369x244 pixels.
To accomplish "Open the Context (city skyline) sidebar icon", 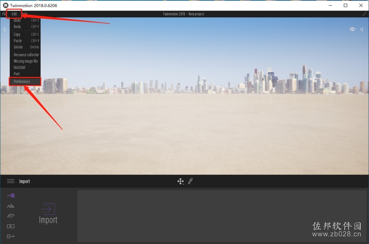I will click(x=11, y=206).
